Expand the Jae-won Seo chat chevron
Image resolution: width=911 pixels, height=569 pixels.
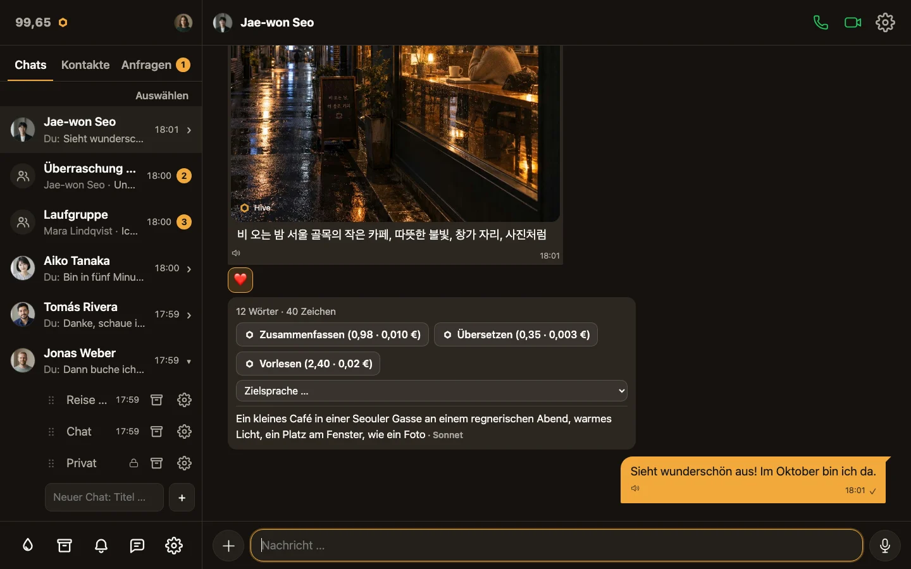pyautogui.click(x=189, y=130)
